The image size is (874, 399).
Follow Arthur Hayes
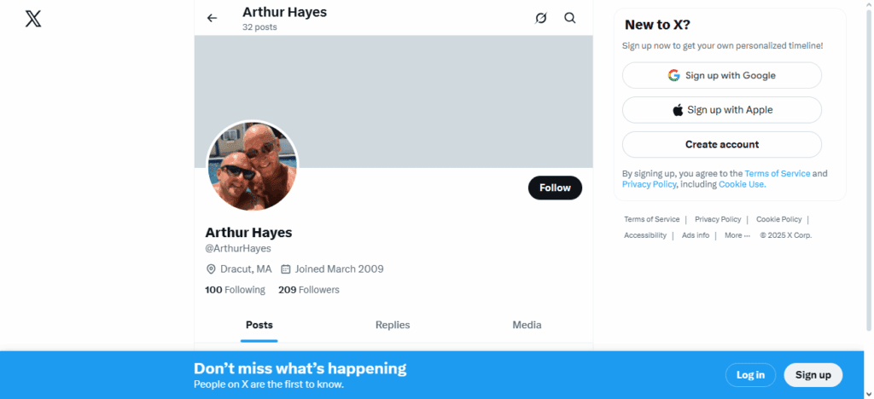pyautogui.click(x=555, y=188)
